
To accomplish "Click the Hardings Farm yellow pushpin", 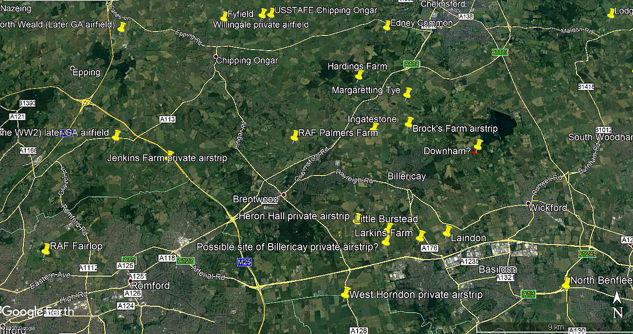I will pyautogui.click(x=360, y=75).
